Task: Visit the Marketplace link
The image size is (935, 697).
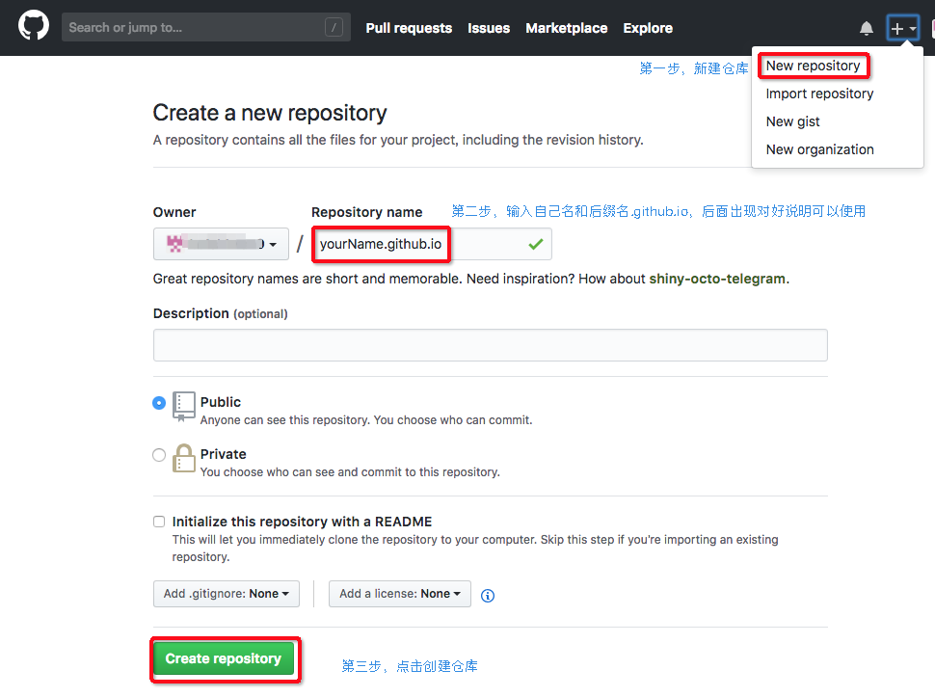Action: coord(567,28)
